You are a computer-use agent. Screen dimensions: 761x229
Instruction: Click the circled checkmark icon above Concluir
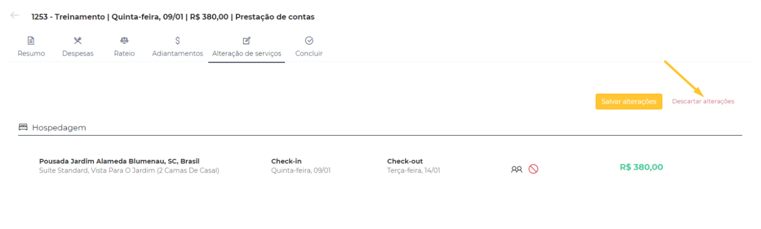coord(309,41)
